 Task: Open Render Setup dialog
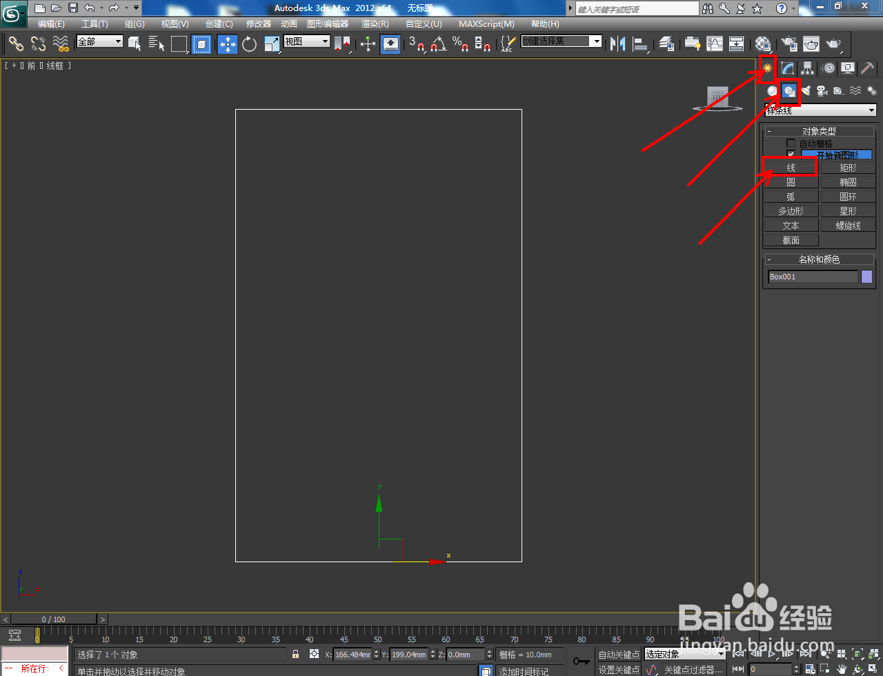point(789,44)
